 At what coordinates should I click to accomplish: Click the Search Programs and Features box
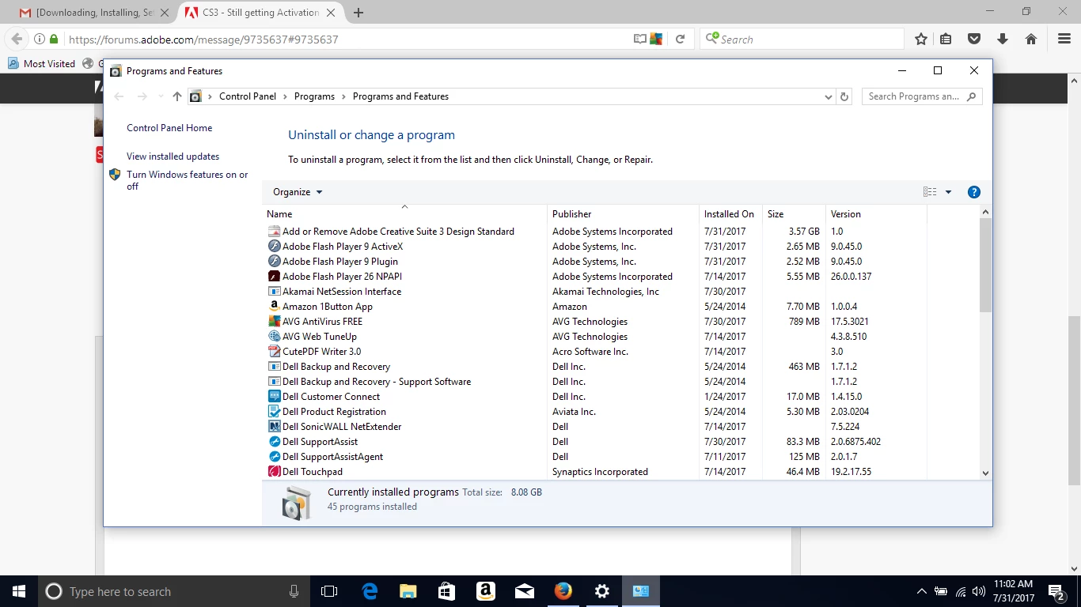[x=922, y=96]
